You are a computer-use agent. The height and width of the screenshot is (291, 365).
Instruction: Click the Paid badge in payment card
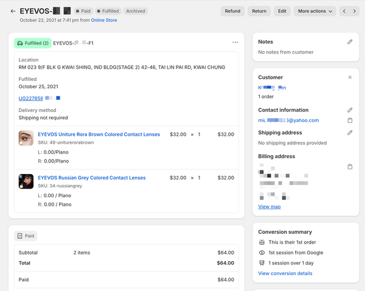point(26,236)
